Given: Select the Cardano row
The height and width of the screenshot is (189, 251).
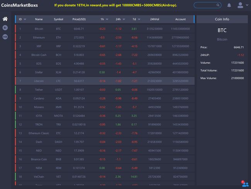Looking at the screenshot, I should (105, 98).
